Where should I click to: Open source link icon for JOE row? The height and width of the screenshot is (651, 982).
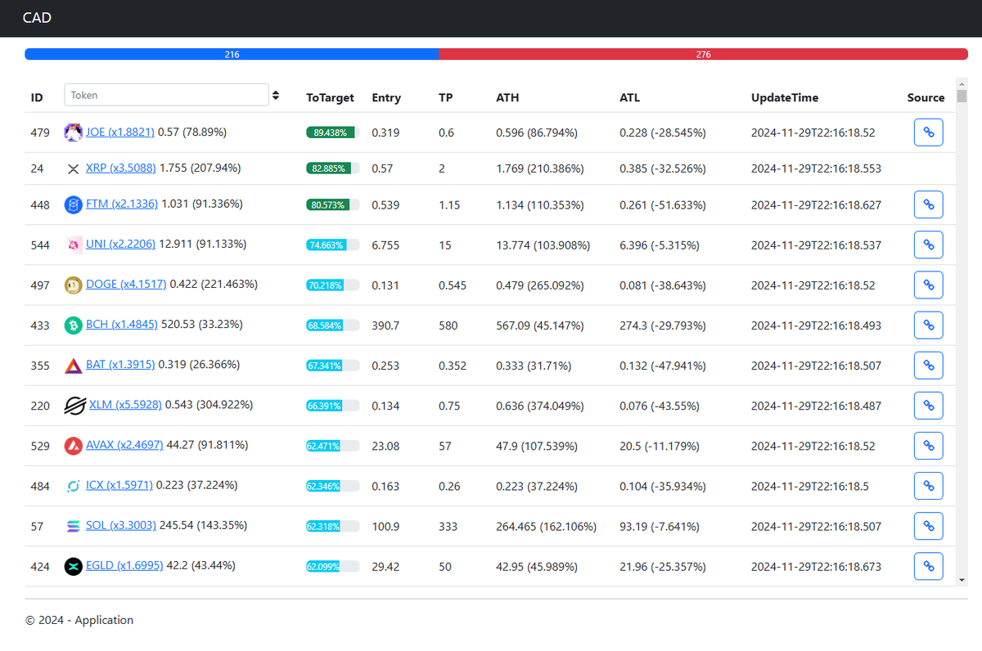tap(928, 132)
